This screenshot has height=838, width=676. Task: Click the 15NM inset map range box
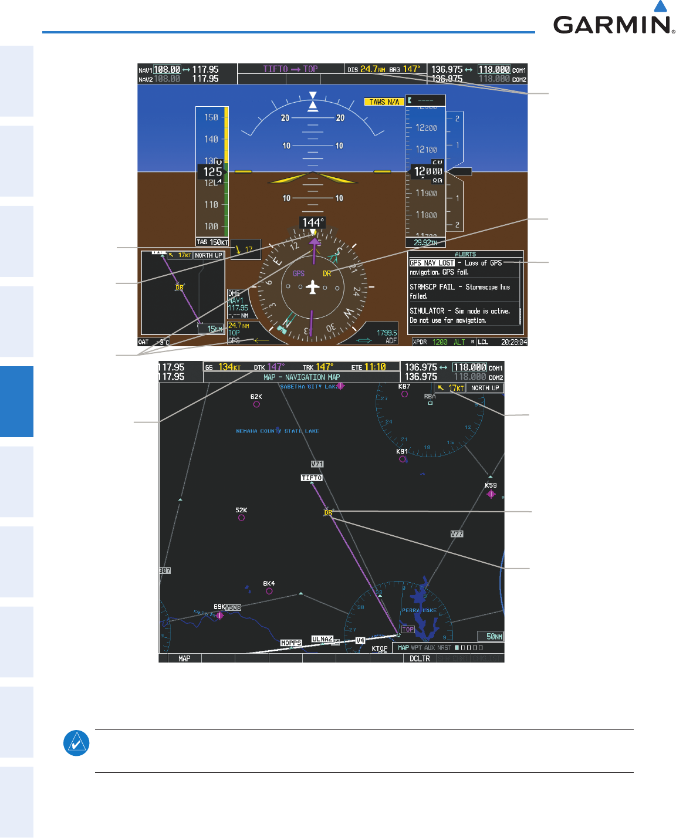pyautogui.click(x=211, y=329)
